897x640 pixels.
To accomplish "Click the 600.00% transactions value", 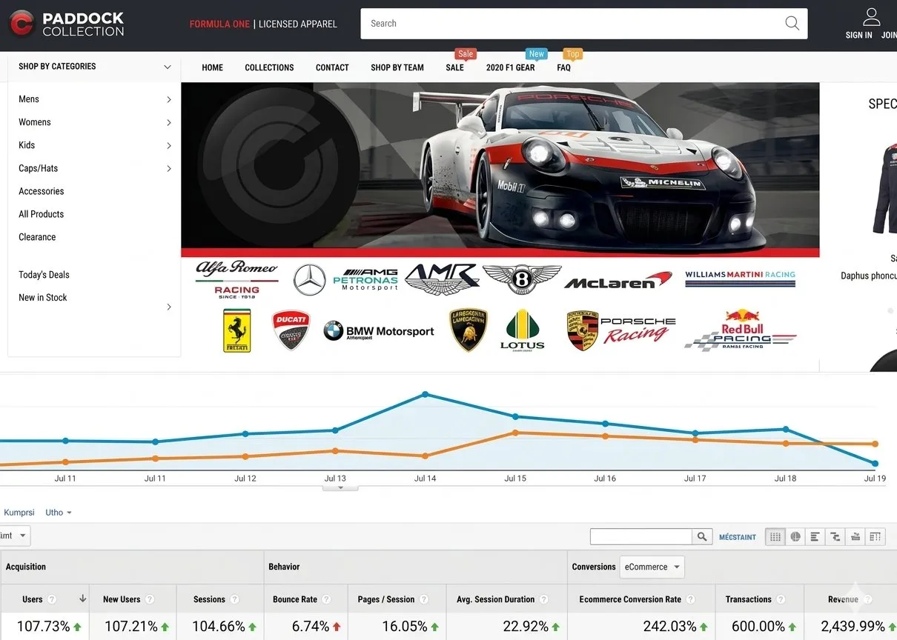I will (758, 627).
